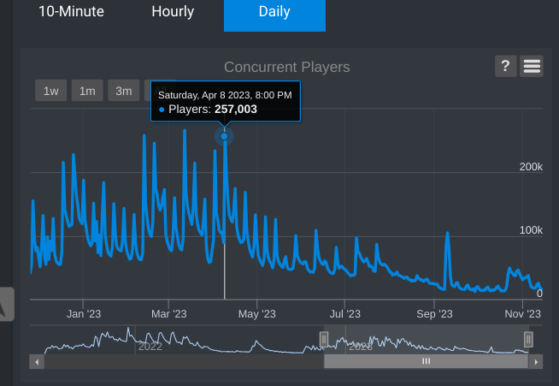Open the chart help question mark
This screenshot has width=559, height=386.
505,66
